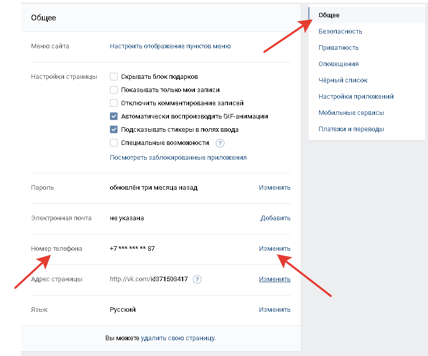Enable Скрывать блок подарков checkbox
Screen dimensions: 428x356
tap(114, 77)
